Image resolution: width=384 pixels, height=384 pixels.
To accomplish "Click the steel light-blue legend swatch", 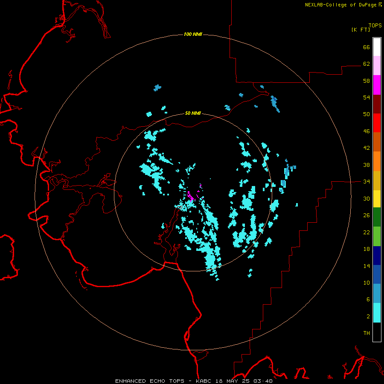I will click(x=377, y=294).
